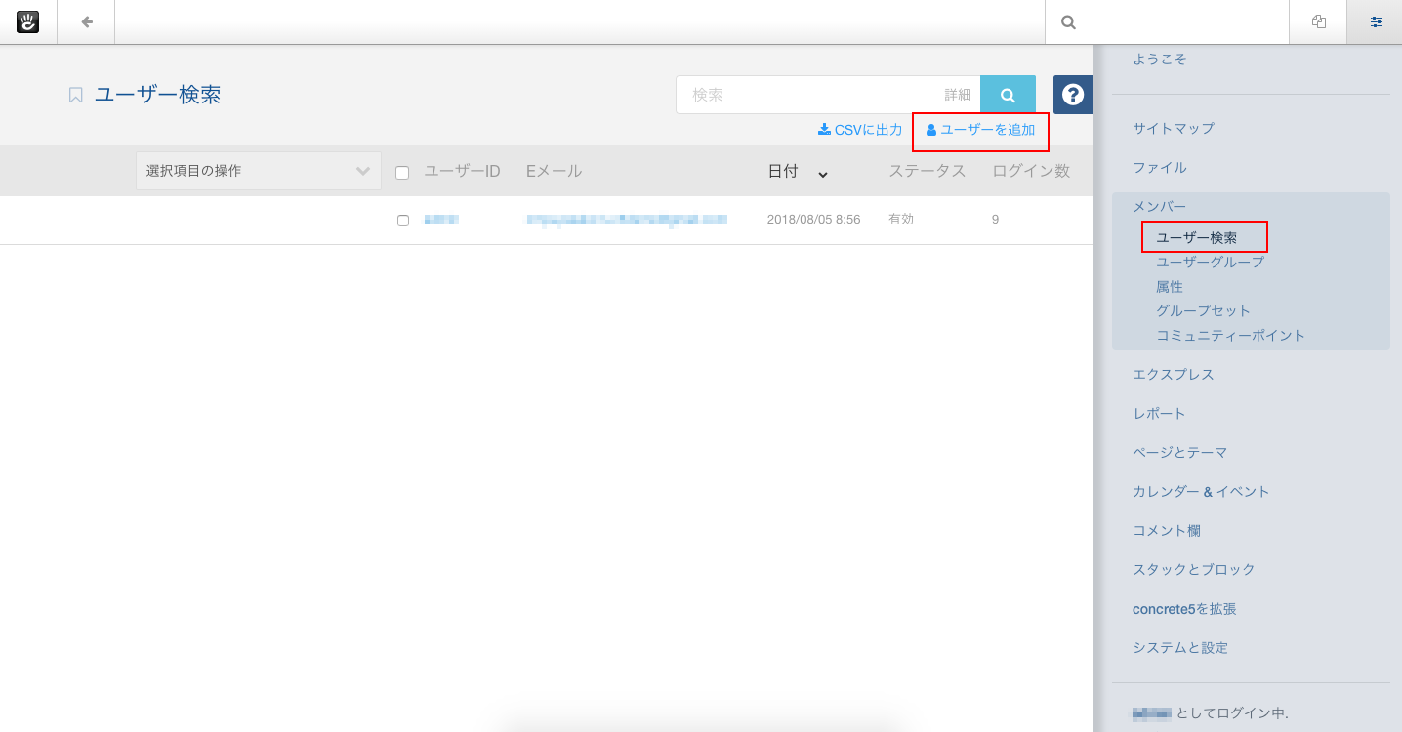Open the 選択項目の操作 dropdown
This screenshot has width=1402, height=732.
tap(259, 171)
